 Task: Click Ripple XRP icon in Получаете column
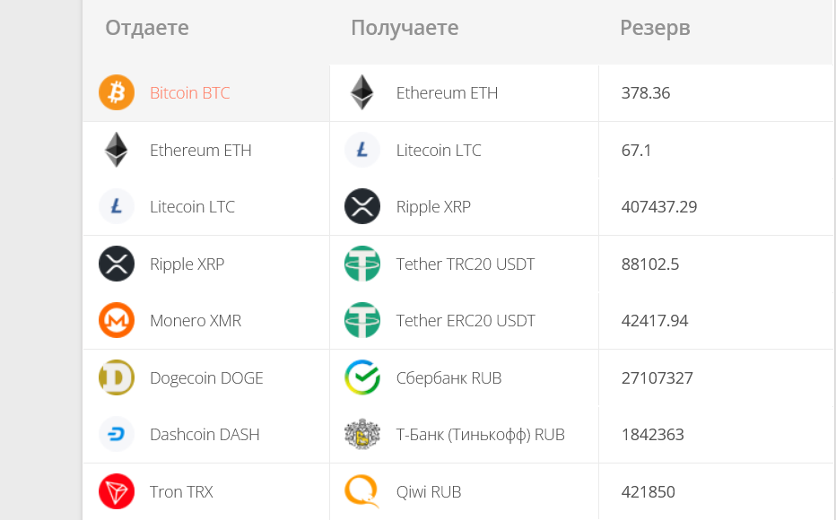coord(362,206)
